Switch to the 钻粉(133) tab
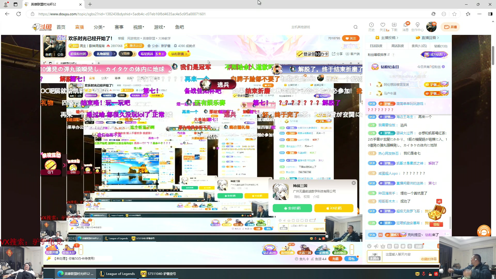The width and height of the screenshot is (496, 279). (441, 46)
